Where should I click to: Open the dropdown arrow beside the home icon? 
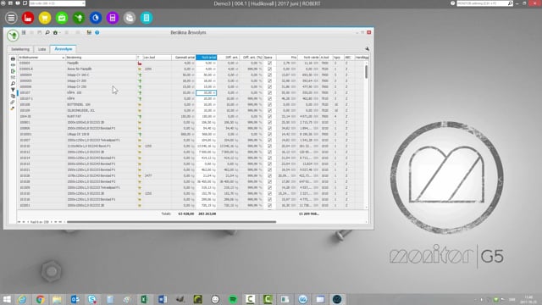(60, 33)
